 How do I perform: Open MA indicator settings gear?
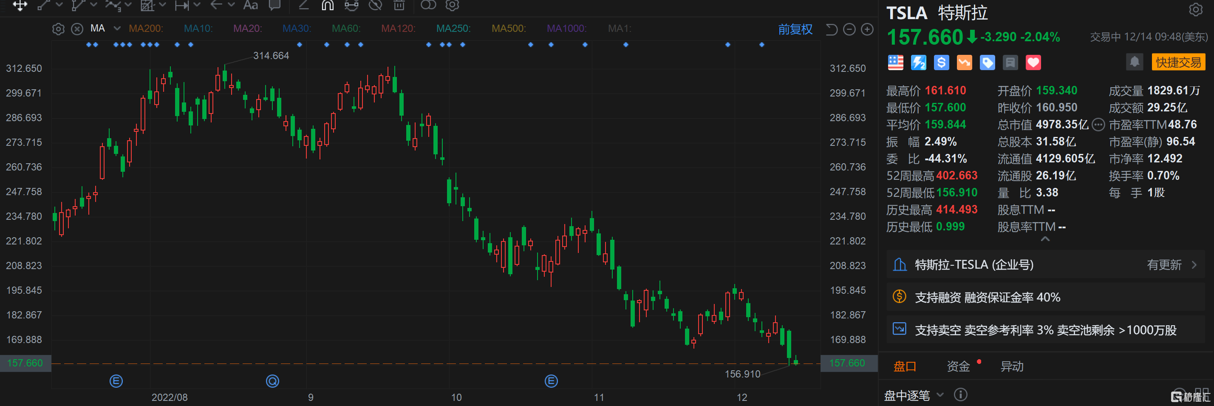pos(58,29)
